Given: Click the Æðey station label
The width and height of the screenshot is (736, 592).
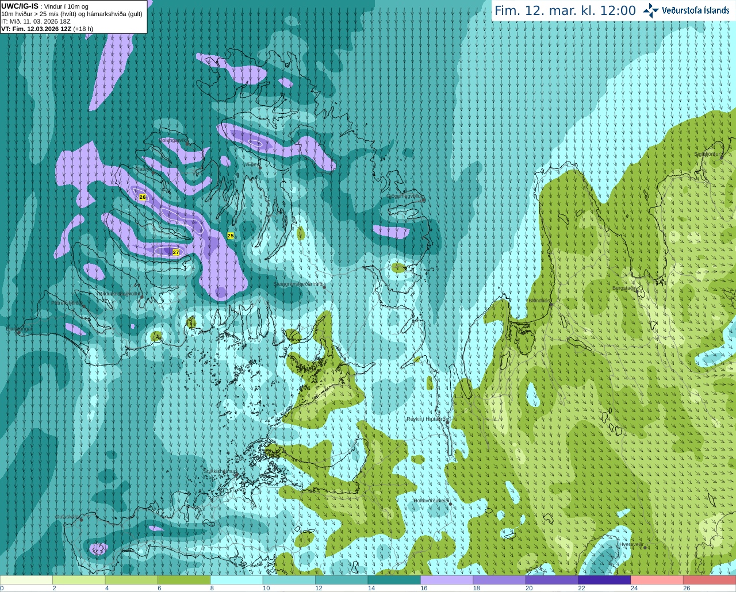Looking at the screenshot, I should click(253, 164).
